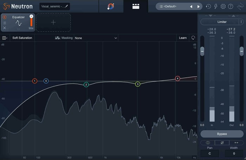
Task: Click the output RMS value -38.0
Action: [231, 33]
